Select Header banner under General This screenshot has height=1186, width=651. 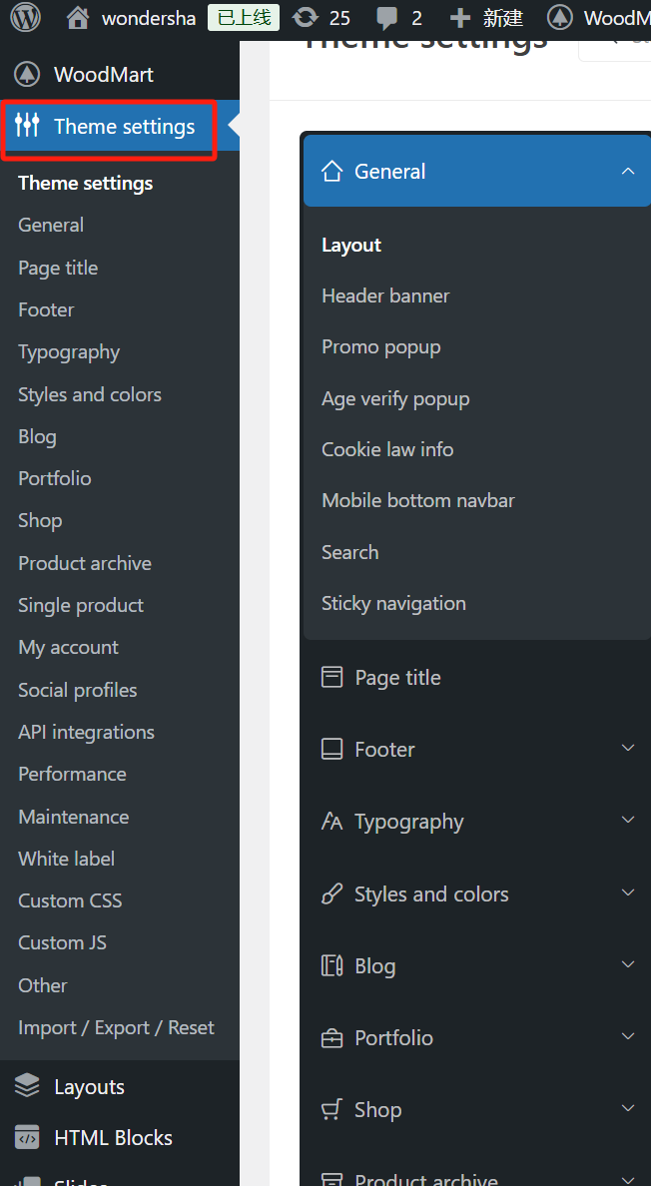click(385, 296)
